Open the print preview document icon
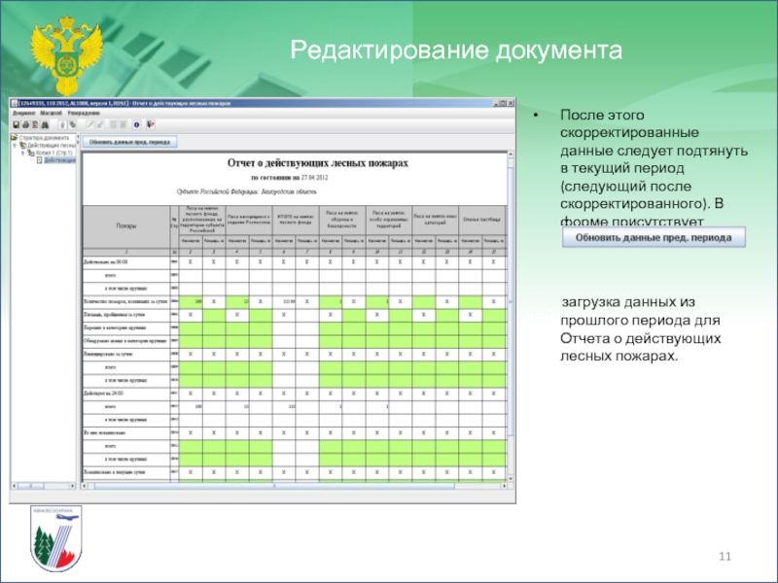 [x=36, y=124]
